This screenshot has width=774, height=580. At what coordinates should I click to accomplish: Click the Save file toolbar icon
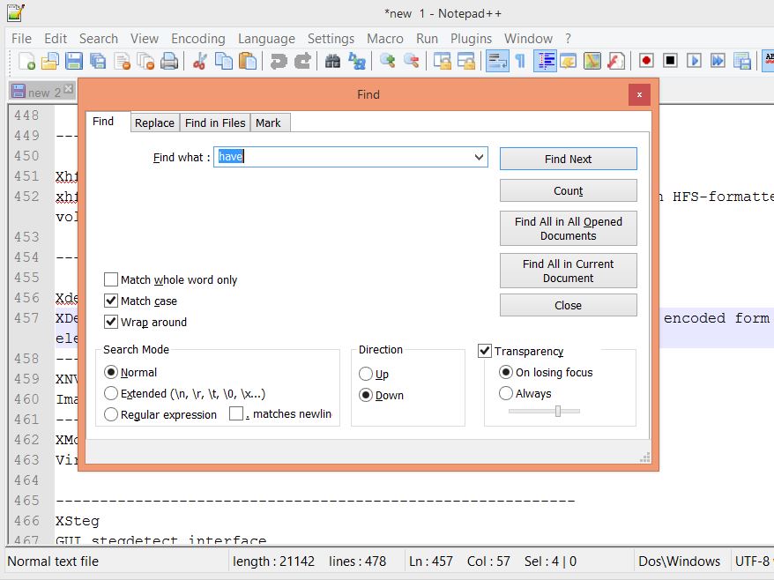74,61
